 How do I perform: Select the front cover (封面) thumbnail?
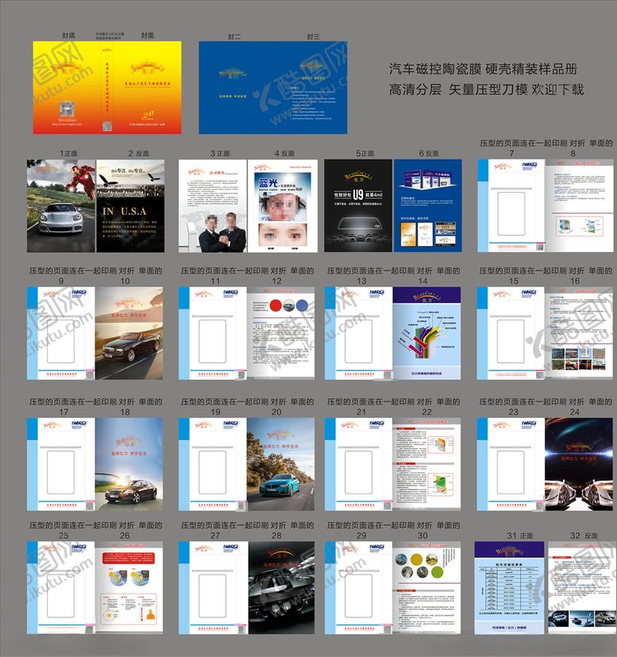[148, 87]
